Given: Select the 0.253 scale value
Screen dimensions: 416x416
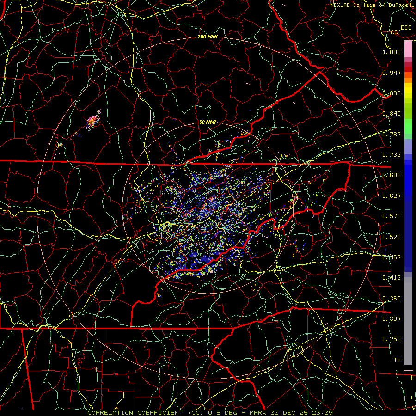Looking at the screenshot, I should [392, 339].
